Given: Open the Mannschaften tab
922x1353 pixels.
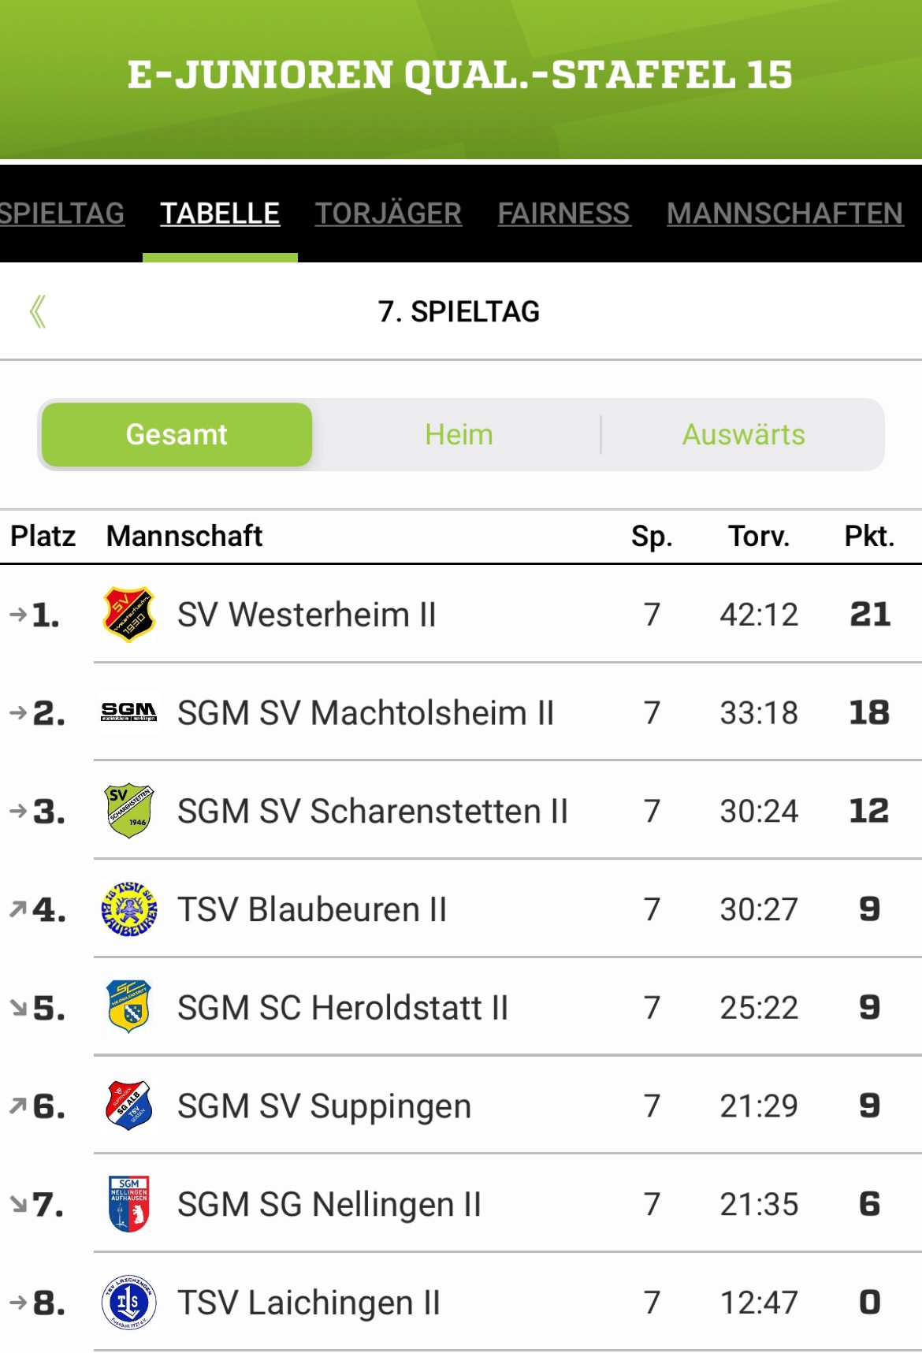Looking at the screenshot, I should (785, 213).
